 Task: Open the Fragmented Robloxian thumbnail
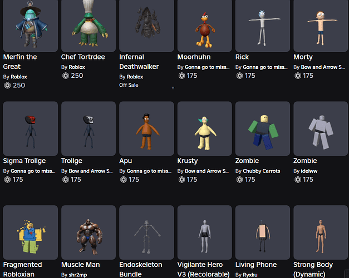click(31, 232)
